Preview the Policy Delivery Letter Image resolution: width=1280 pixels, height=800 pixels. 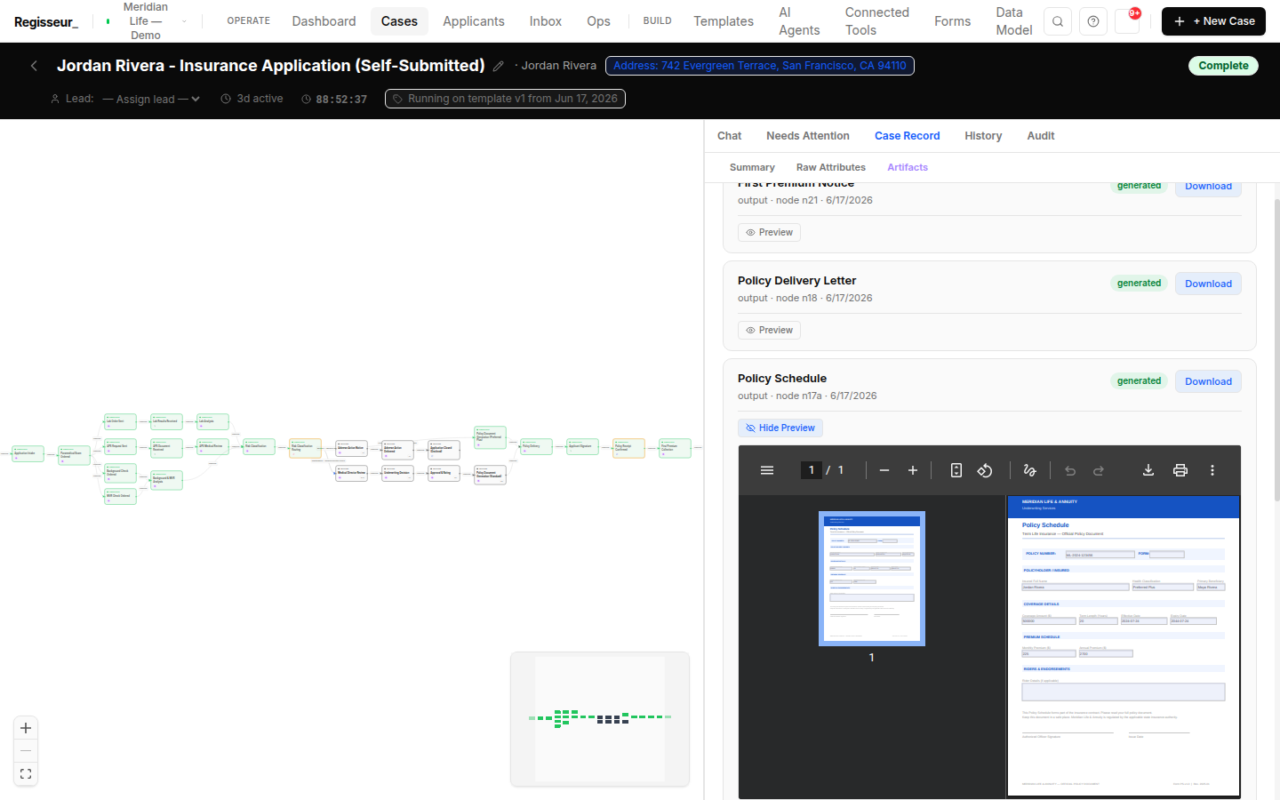(x=769, y=330)
